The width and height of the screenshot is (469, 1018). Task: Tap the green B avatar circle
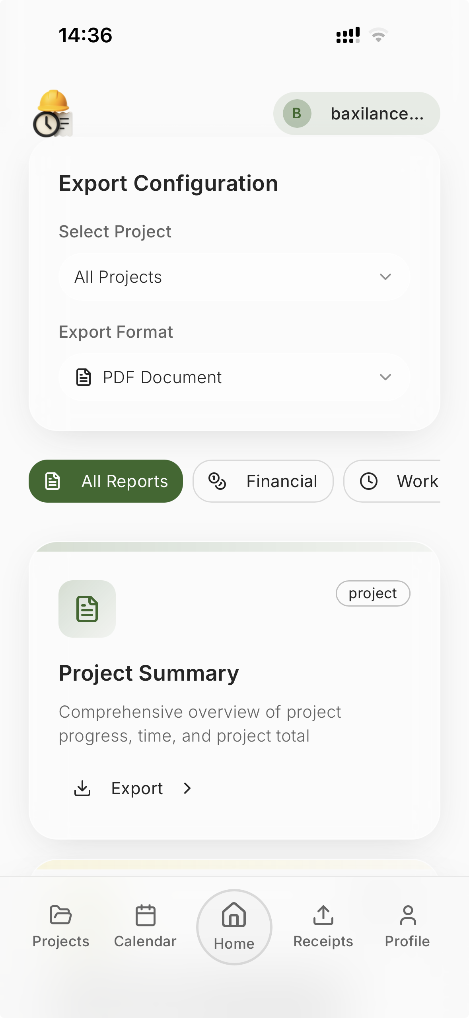coord(297,114)
